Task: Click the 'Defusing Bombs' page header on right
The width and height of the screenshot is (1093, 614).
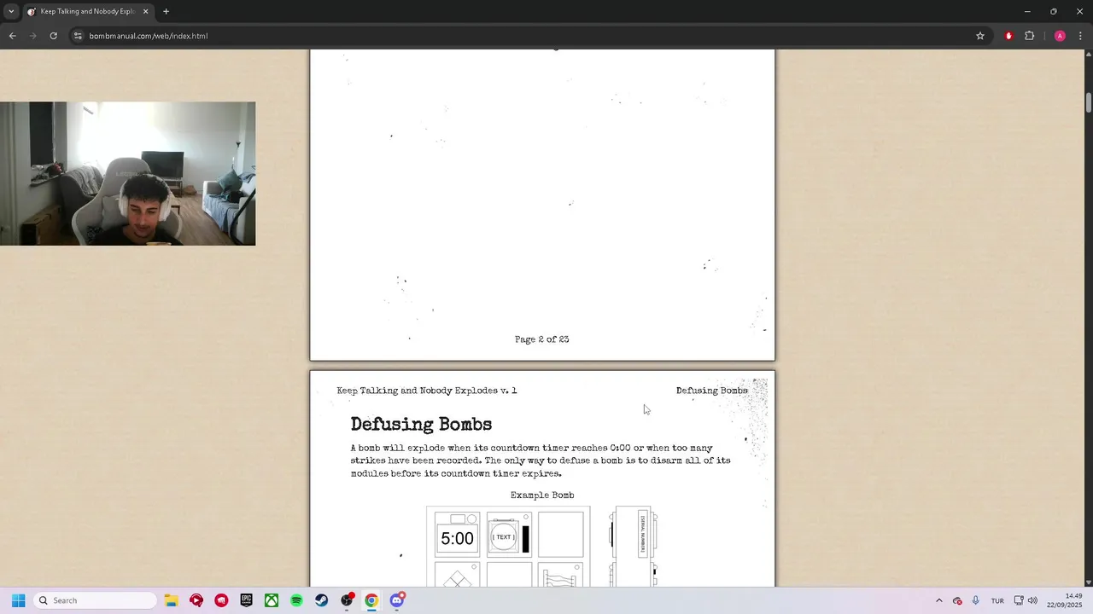Action: [712, 391]
